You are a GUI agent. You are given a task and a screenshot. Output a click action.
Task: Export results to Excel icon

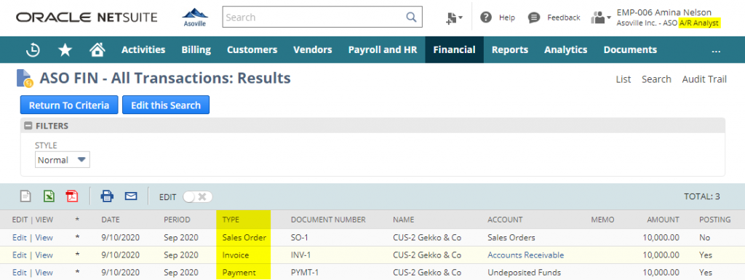(x=49, y=196)
